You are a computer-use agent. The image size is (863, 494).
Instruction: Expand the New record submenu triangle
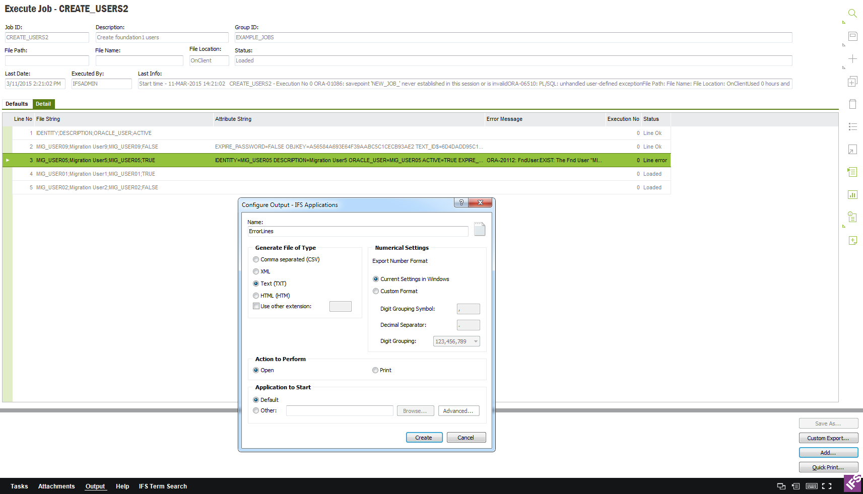coord(844,67)
